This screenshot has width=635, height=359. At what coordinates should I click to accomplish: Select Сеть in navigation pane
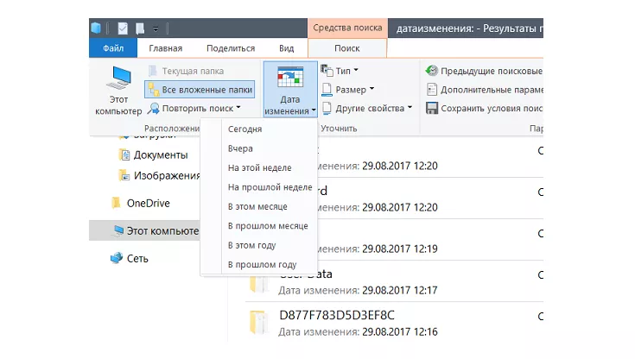[130, 258]
